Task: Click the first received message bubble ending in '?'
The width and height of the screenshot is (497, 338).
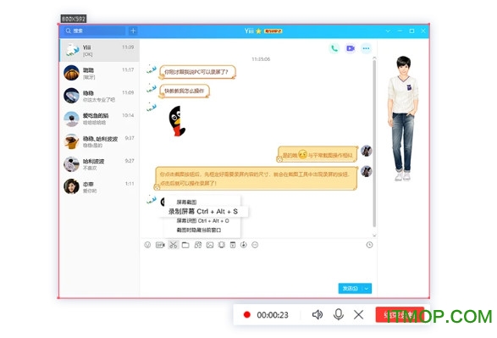Action: 197,72
